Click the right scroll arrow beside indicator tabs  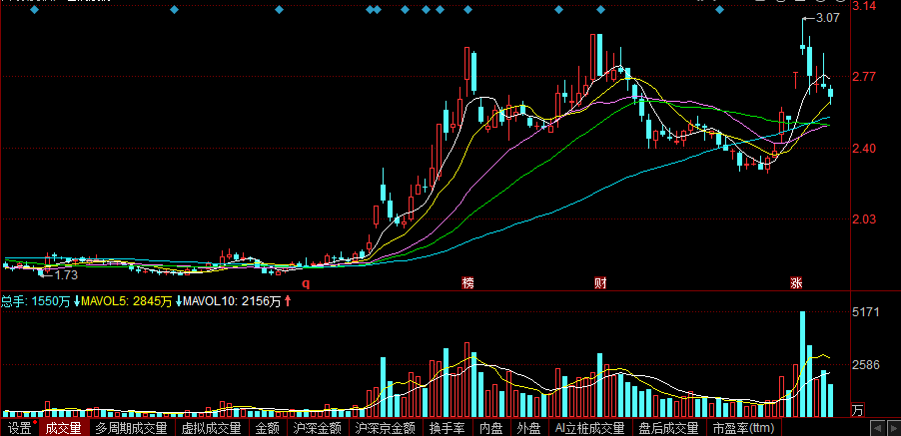(x=892, y=427)
